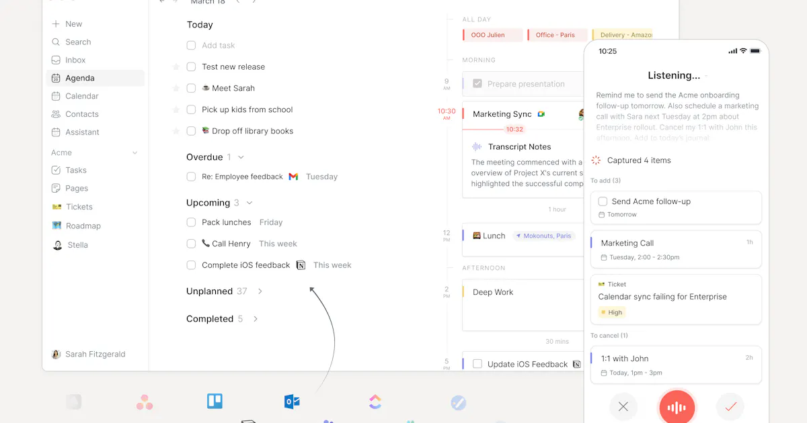This screenshot has width=807, height=423.
Task: Click the Gmail icon on Employee feedback task
Action: (x=293, y=177)
